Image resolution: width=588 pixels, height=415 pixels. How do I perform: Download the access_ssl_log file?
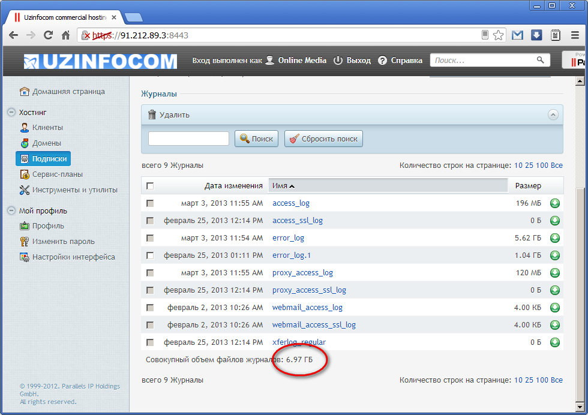tap(554, 221)
